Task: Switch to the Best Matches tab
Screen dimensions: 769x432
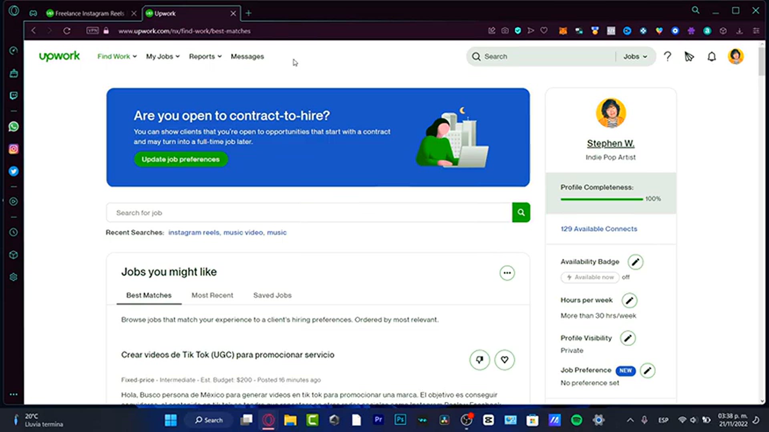Action: pyautogui.click(x=149, y=295)
